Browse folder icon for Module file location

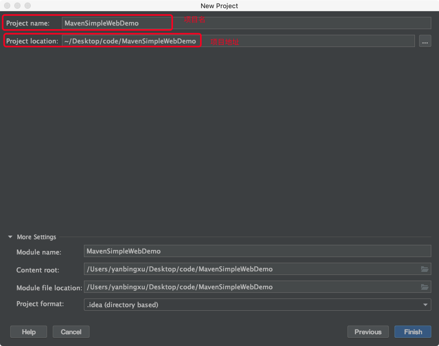pyautogui.click(x=425, y=287)
